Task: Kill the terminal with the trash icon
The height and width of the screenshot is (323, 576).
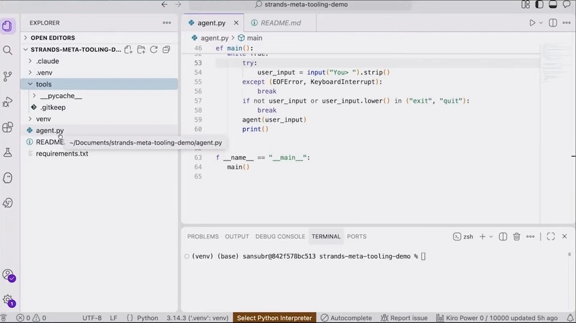Action: point(517,237)
